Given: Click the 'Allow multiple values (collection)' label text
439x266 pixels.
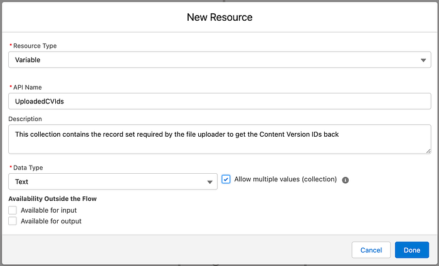Looking at the screenshot, I should 285,179.
